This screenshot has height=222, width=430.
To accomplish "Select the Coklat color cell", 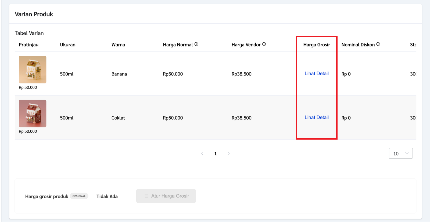I will pyautogui.click(x=118, y=118).
